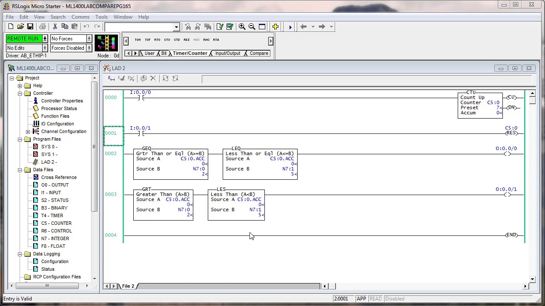Insert an RTA instruction
545x306 pixels.
(x=216, y=40)
